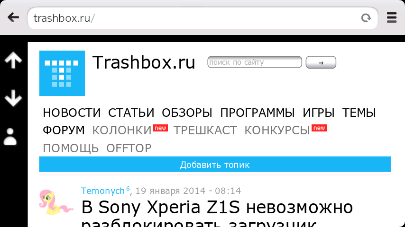This screenshot has width=405, height=227.
Task: Open the ПОМОЩЬ section
Action: [x=71, y=148]
